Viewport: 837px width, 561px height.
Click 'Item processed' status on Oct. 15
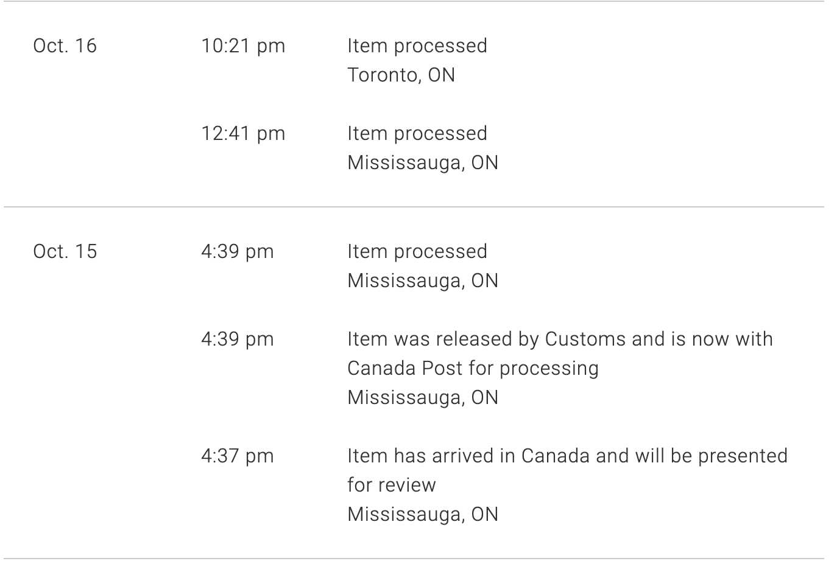tap(417, 252)
